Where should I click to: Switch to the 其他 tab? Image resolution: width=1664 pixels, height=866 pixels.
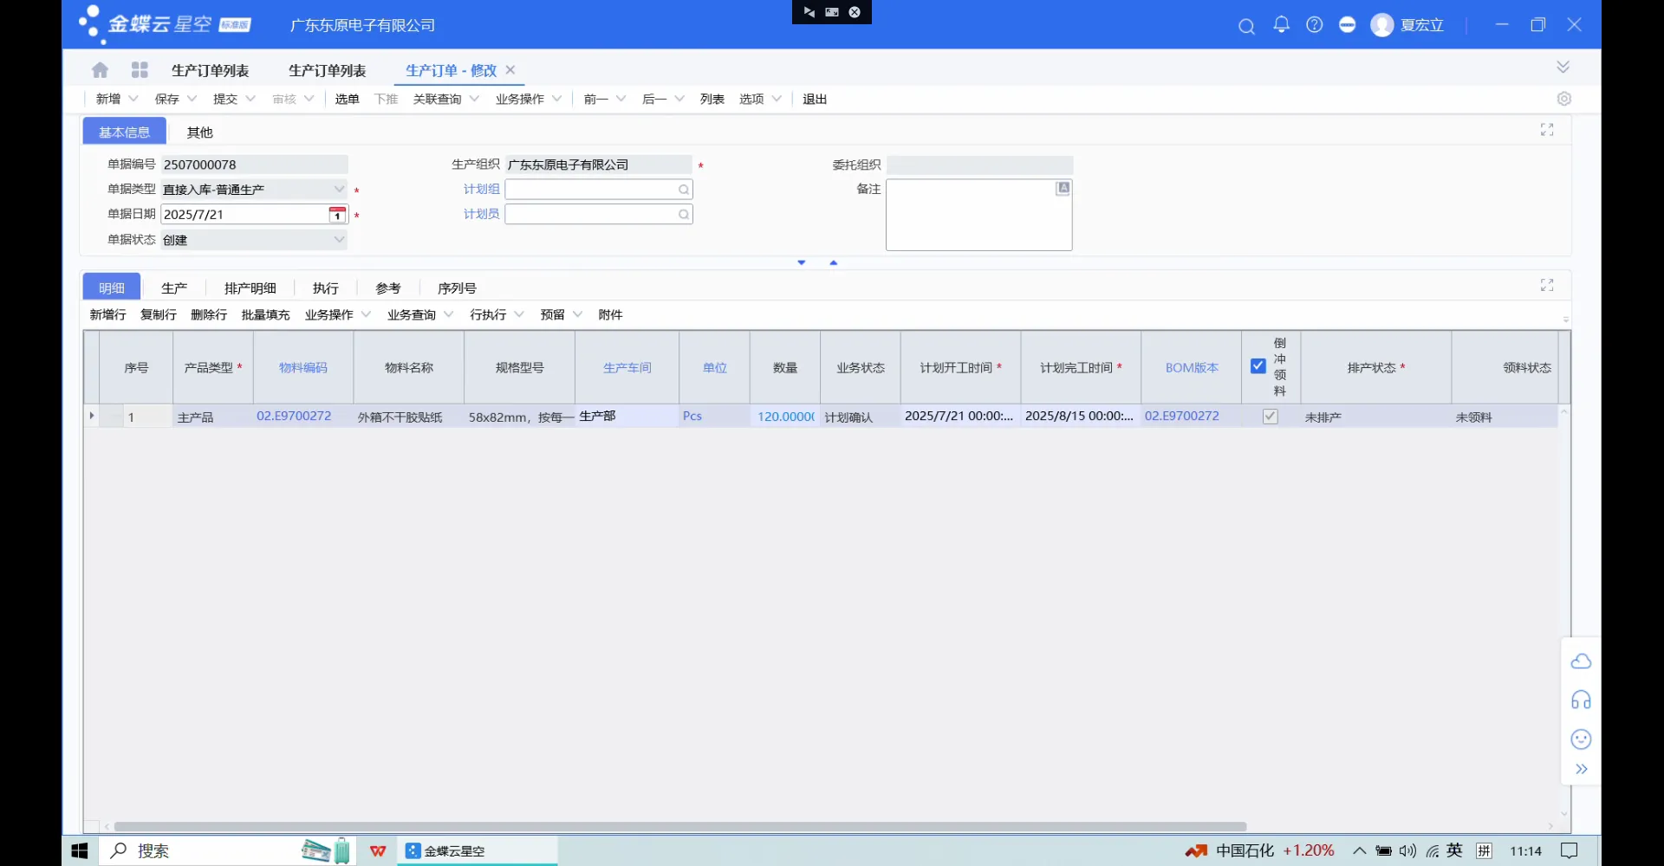tap(199, 132)
